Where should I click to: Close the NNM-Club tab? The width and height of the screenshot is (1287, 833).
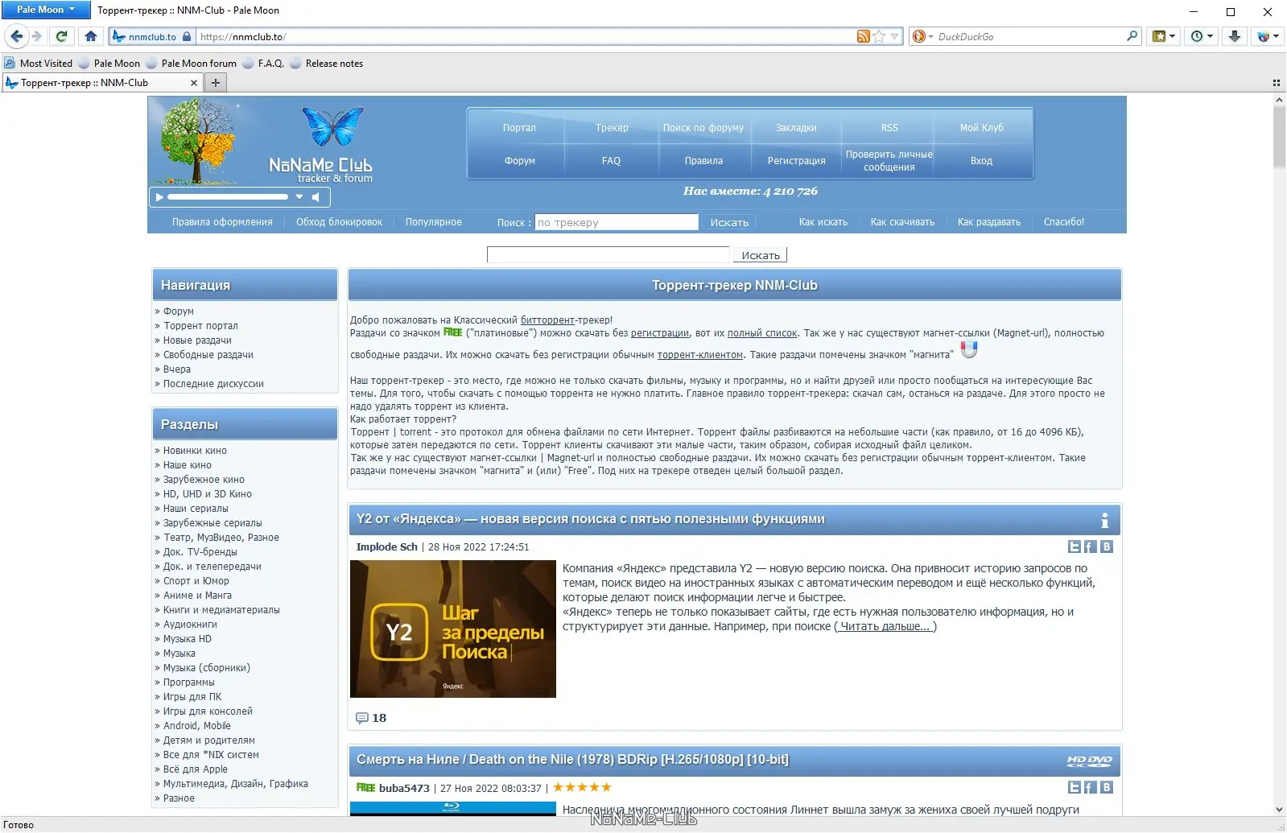(193, 83)
